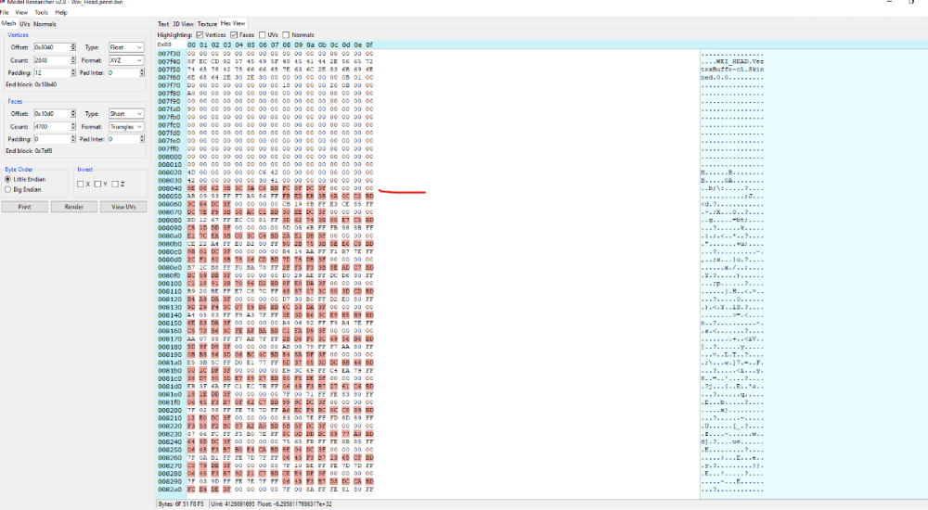Enable Normals highlighting checkbox
This screenshot has height=510, width=928.
pos(287,35)
